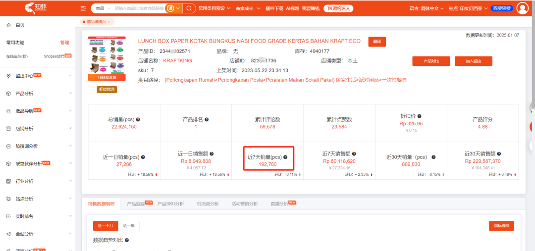Switch to 活动营销分析 tab
The image size is (535, 251).
click(x=244, y=204)
